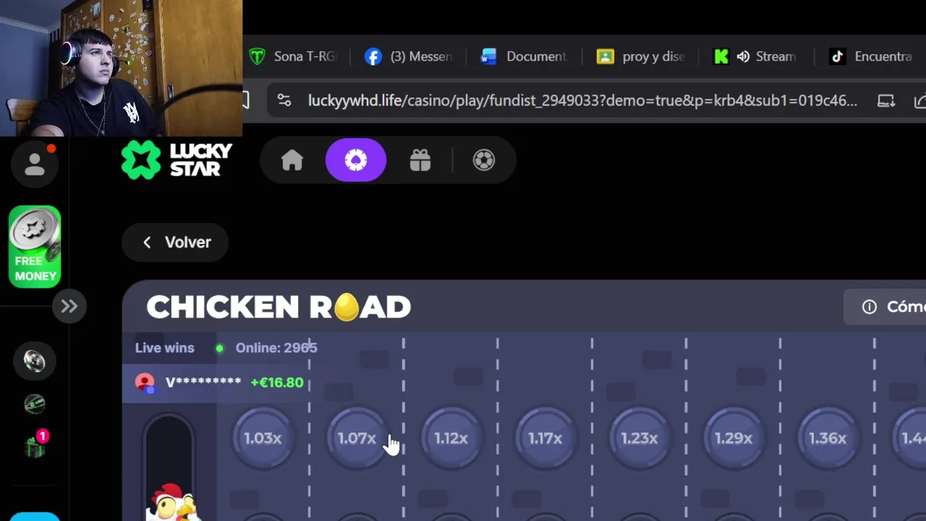Open the user profile avatar icon

tap(35, 164)
